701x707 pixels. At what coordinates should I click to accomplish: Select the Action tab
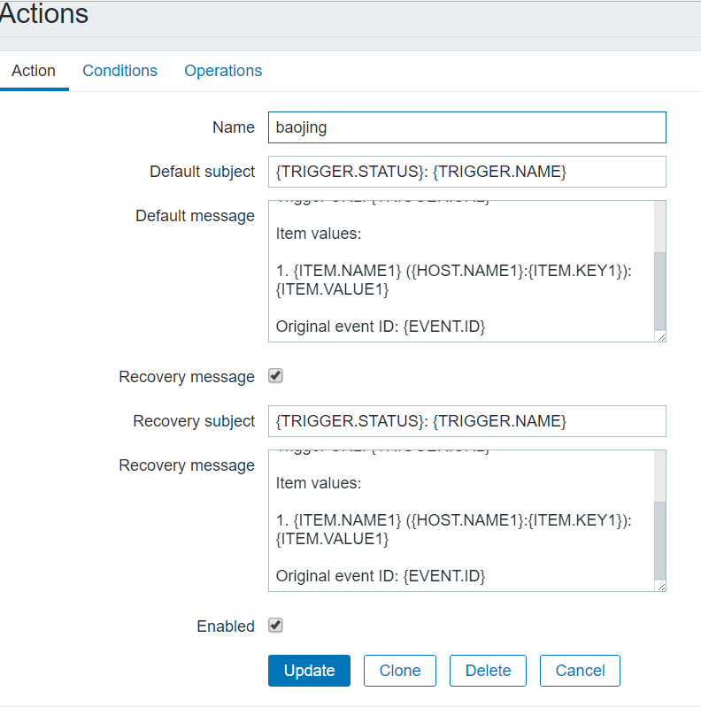pyautogui.click(x=34, y=71)
